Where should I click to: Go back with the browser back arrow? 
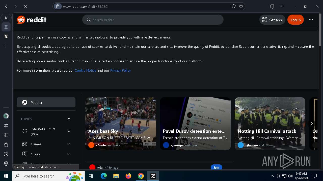(x=6, y=6)
